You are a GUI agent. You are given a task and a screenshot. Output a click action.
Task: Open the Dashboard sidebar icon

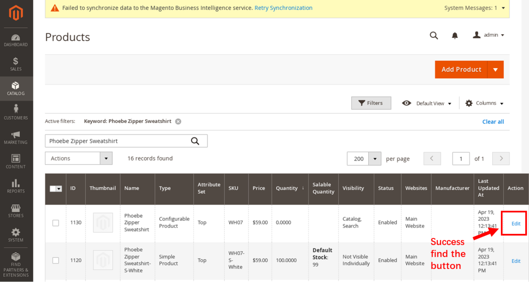(15, 40)
